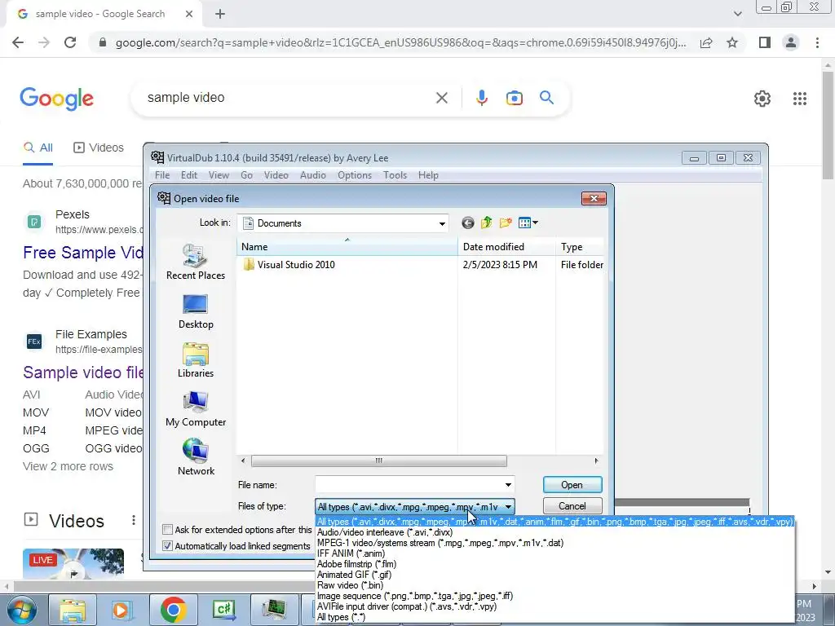
Task: Open Recent Places in the sidebar
Action: (x=196, y=262)
